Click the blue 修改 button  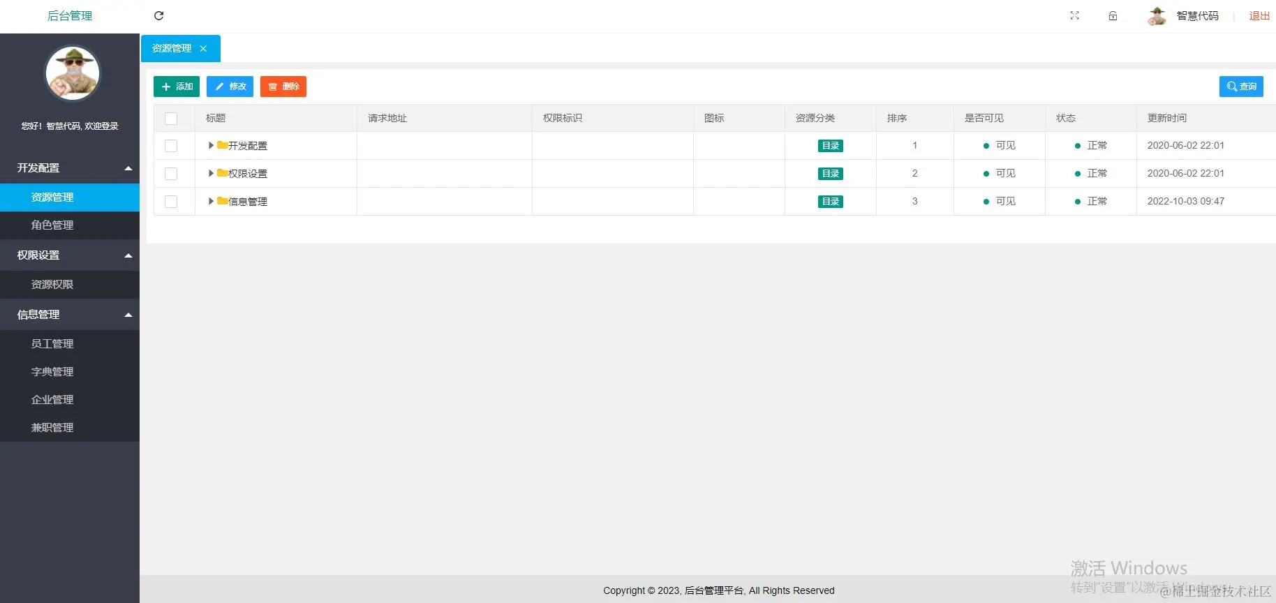[x=230, y=87]
